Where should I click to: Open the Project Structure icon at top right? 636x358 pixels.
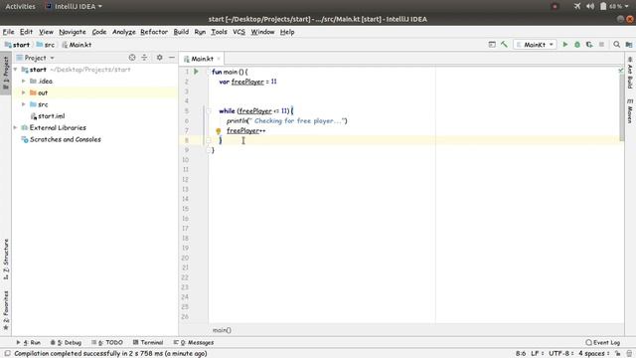point(629,45)
